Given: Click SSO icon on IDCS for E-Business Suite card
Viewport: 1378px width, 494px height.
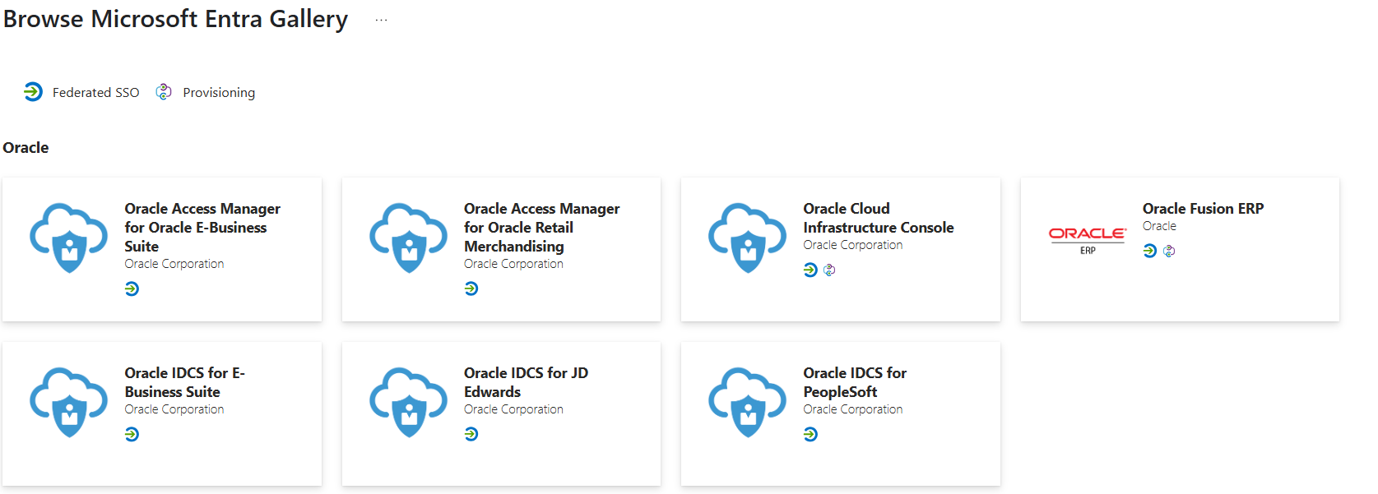Looking at the screenshot, I should tap(132, 434).
